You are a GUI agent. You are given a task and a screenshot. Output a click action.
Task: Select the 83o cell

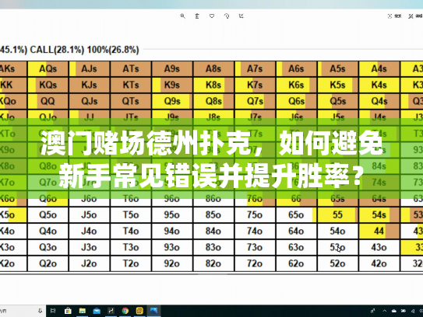click(213, 247)
